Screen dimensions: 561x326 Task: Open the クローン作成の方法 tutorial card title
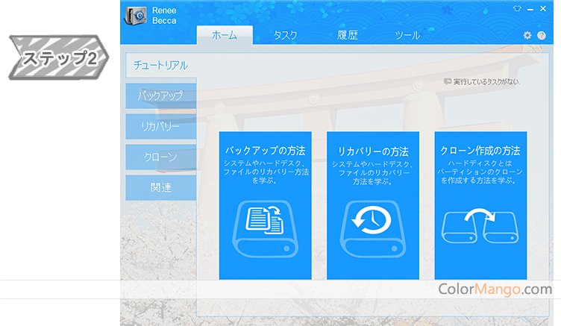tap(480, 151)
